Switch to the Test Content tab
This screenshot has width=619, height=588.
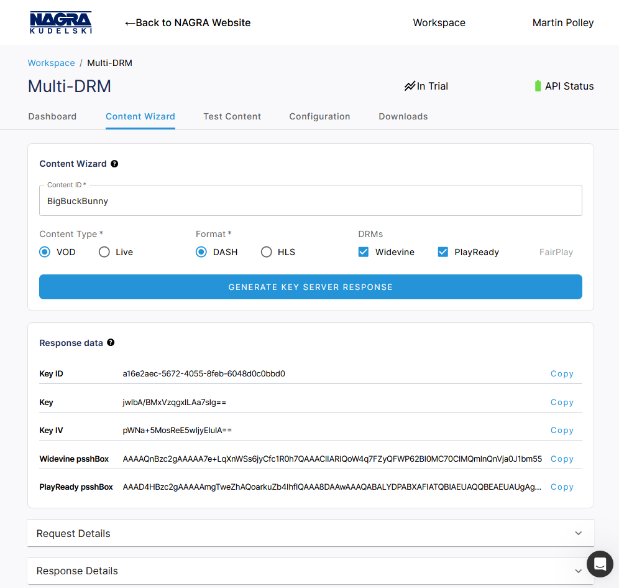[x=232, y=116]
